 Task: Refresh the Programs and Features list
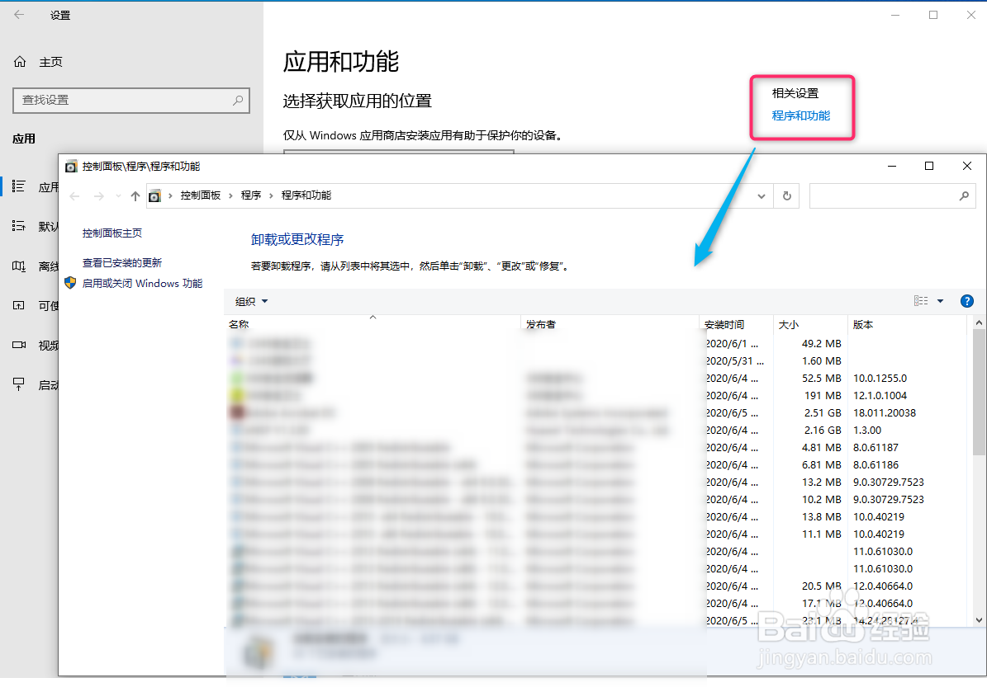click(787, 196)
